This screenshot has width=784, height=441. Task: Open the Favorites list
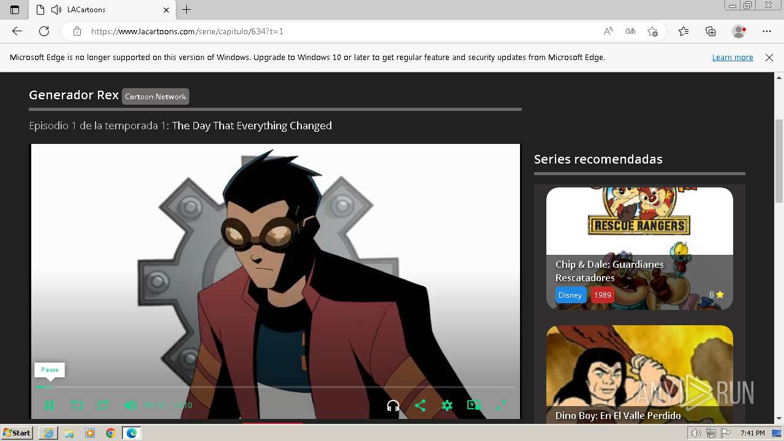point(684,31)
